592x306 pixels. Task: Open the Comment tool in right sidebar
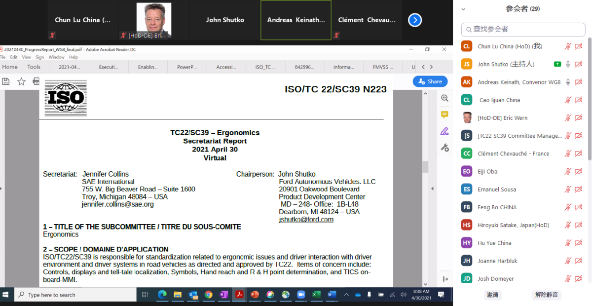click(444, 115)
